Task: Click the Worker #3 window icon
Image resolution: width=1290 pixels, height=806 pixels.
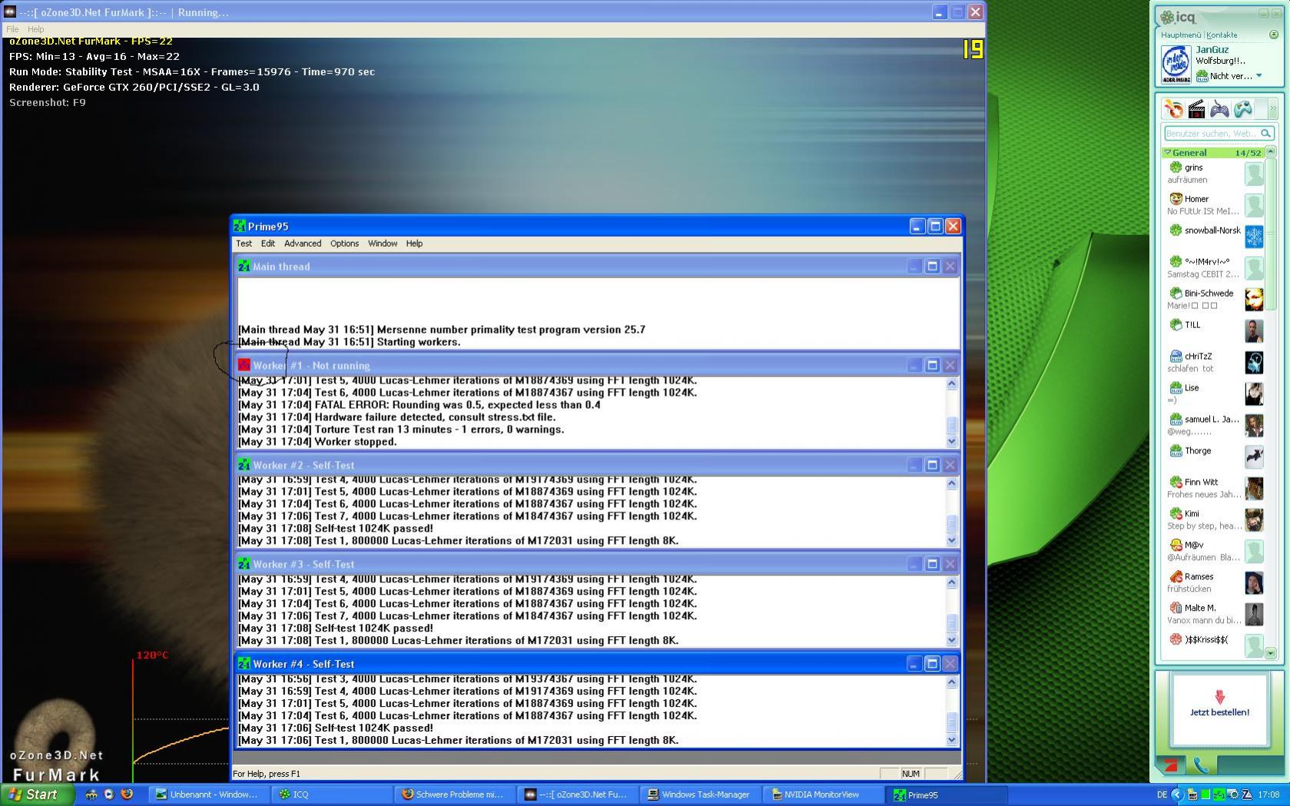Action: click(244, 564)
